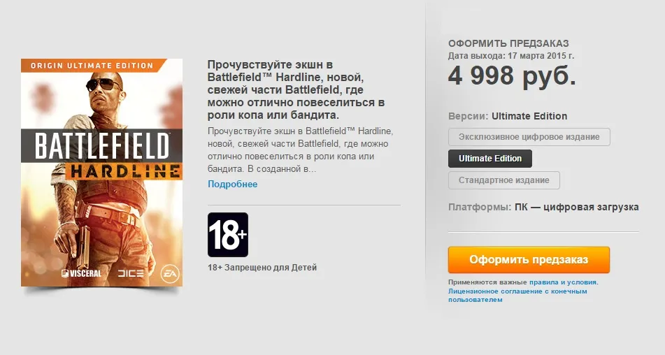Click the Battlefield Hardline cover art thumbnail

tap(102, 173)
